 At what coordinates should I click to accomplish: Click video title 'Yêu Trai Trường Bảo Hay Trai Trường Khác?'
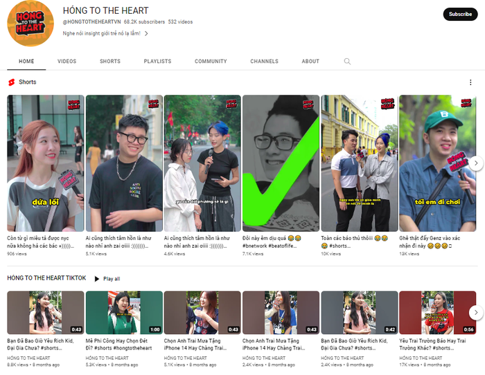coord(433,345)
